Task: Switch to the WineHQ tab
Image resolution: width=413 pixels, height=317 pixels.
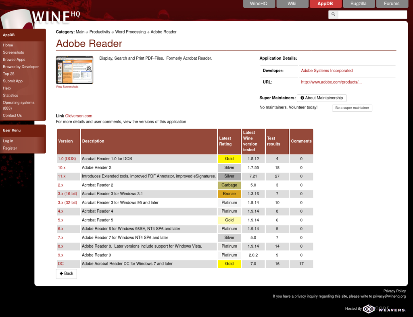Action: [259, 4]
